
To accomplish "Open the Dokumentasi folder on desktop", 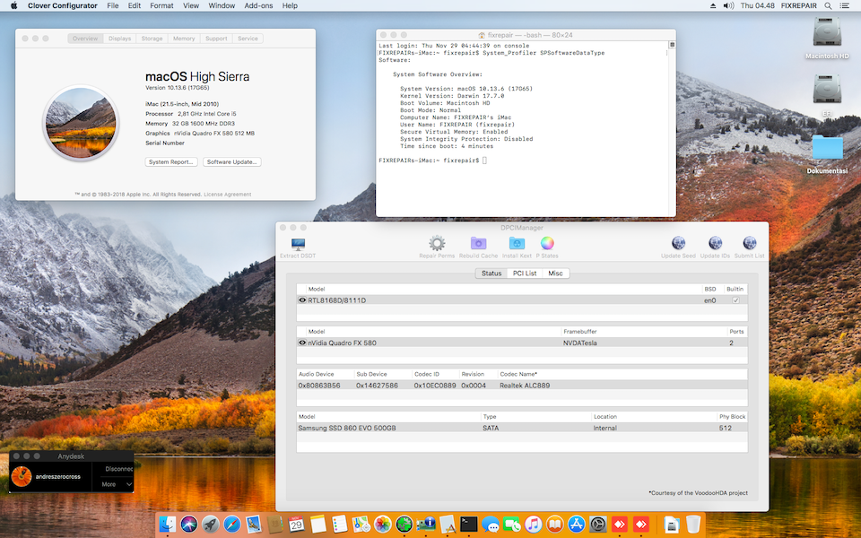I will [827, 149].
